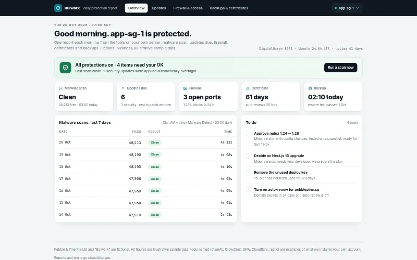
Task: Click restore test passed 1 Oct text
Action: point(327,105)
